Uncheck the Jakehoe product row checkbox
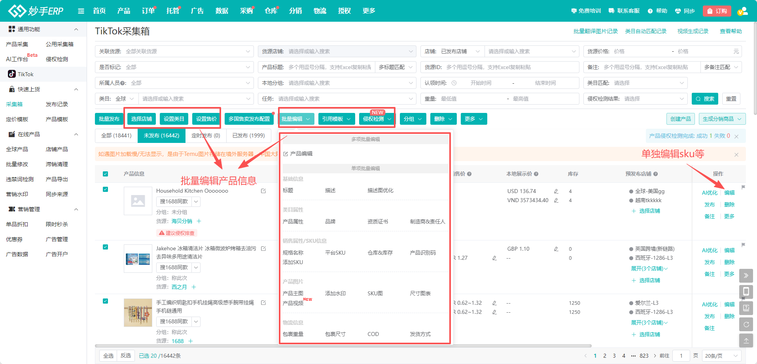The image size is (757, 364). (x=105, y=247)
